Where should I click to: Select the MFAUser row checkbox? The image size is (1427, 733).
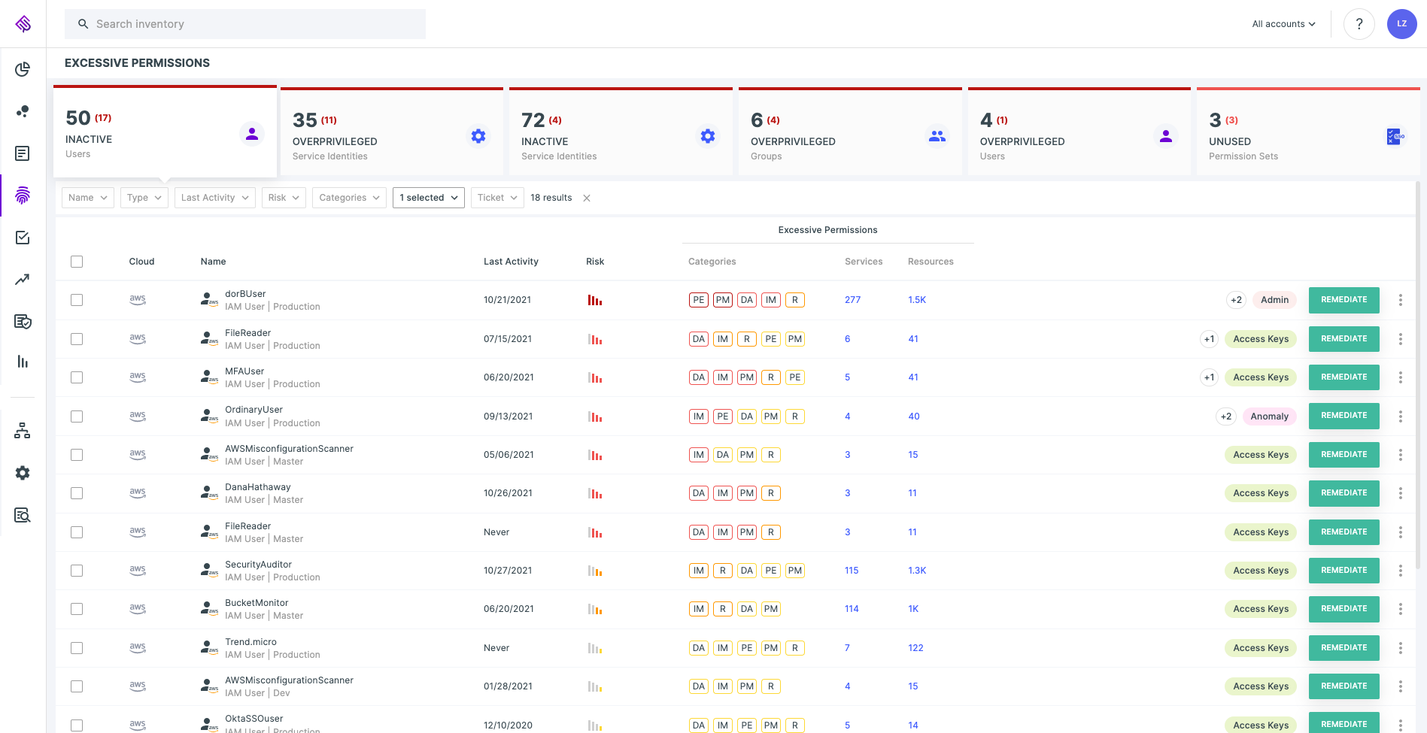point(77,377)
